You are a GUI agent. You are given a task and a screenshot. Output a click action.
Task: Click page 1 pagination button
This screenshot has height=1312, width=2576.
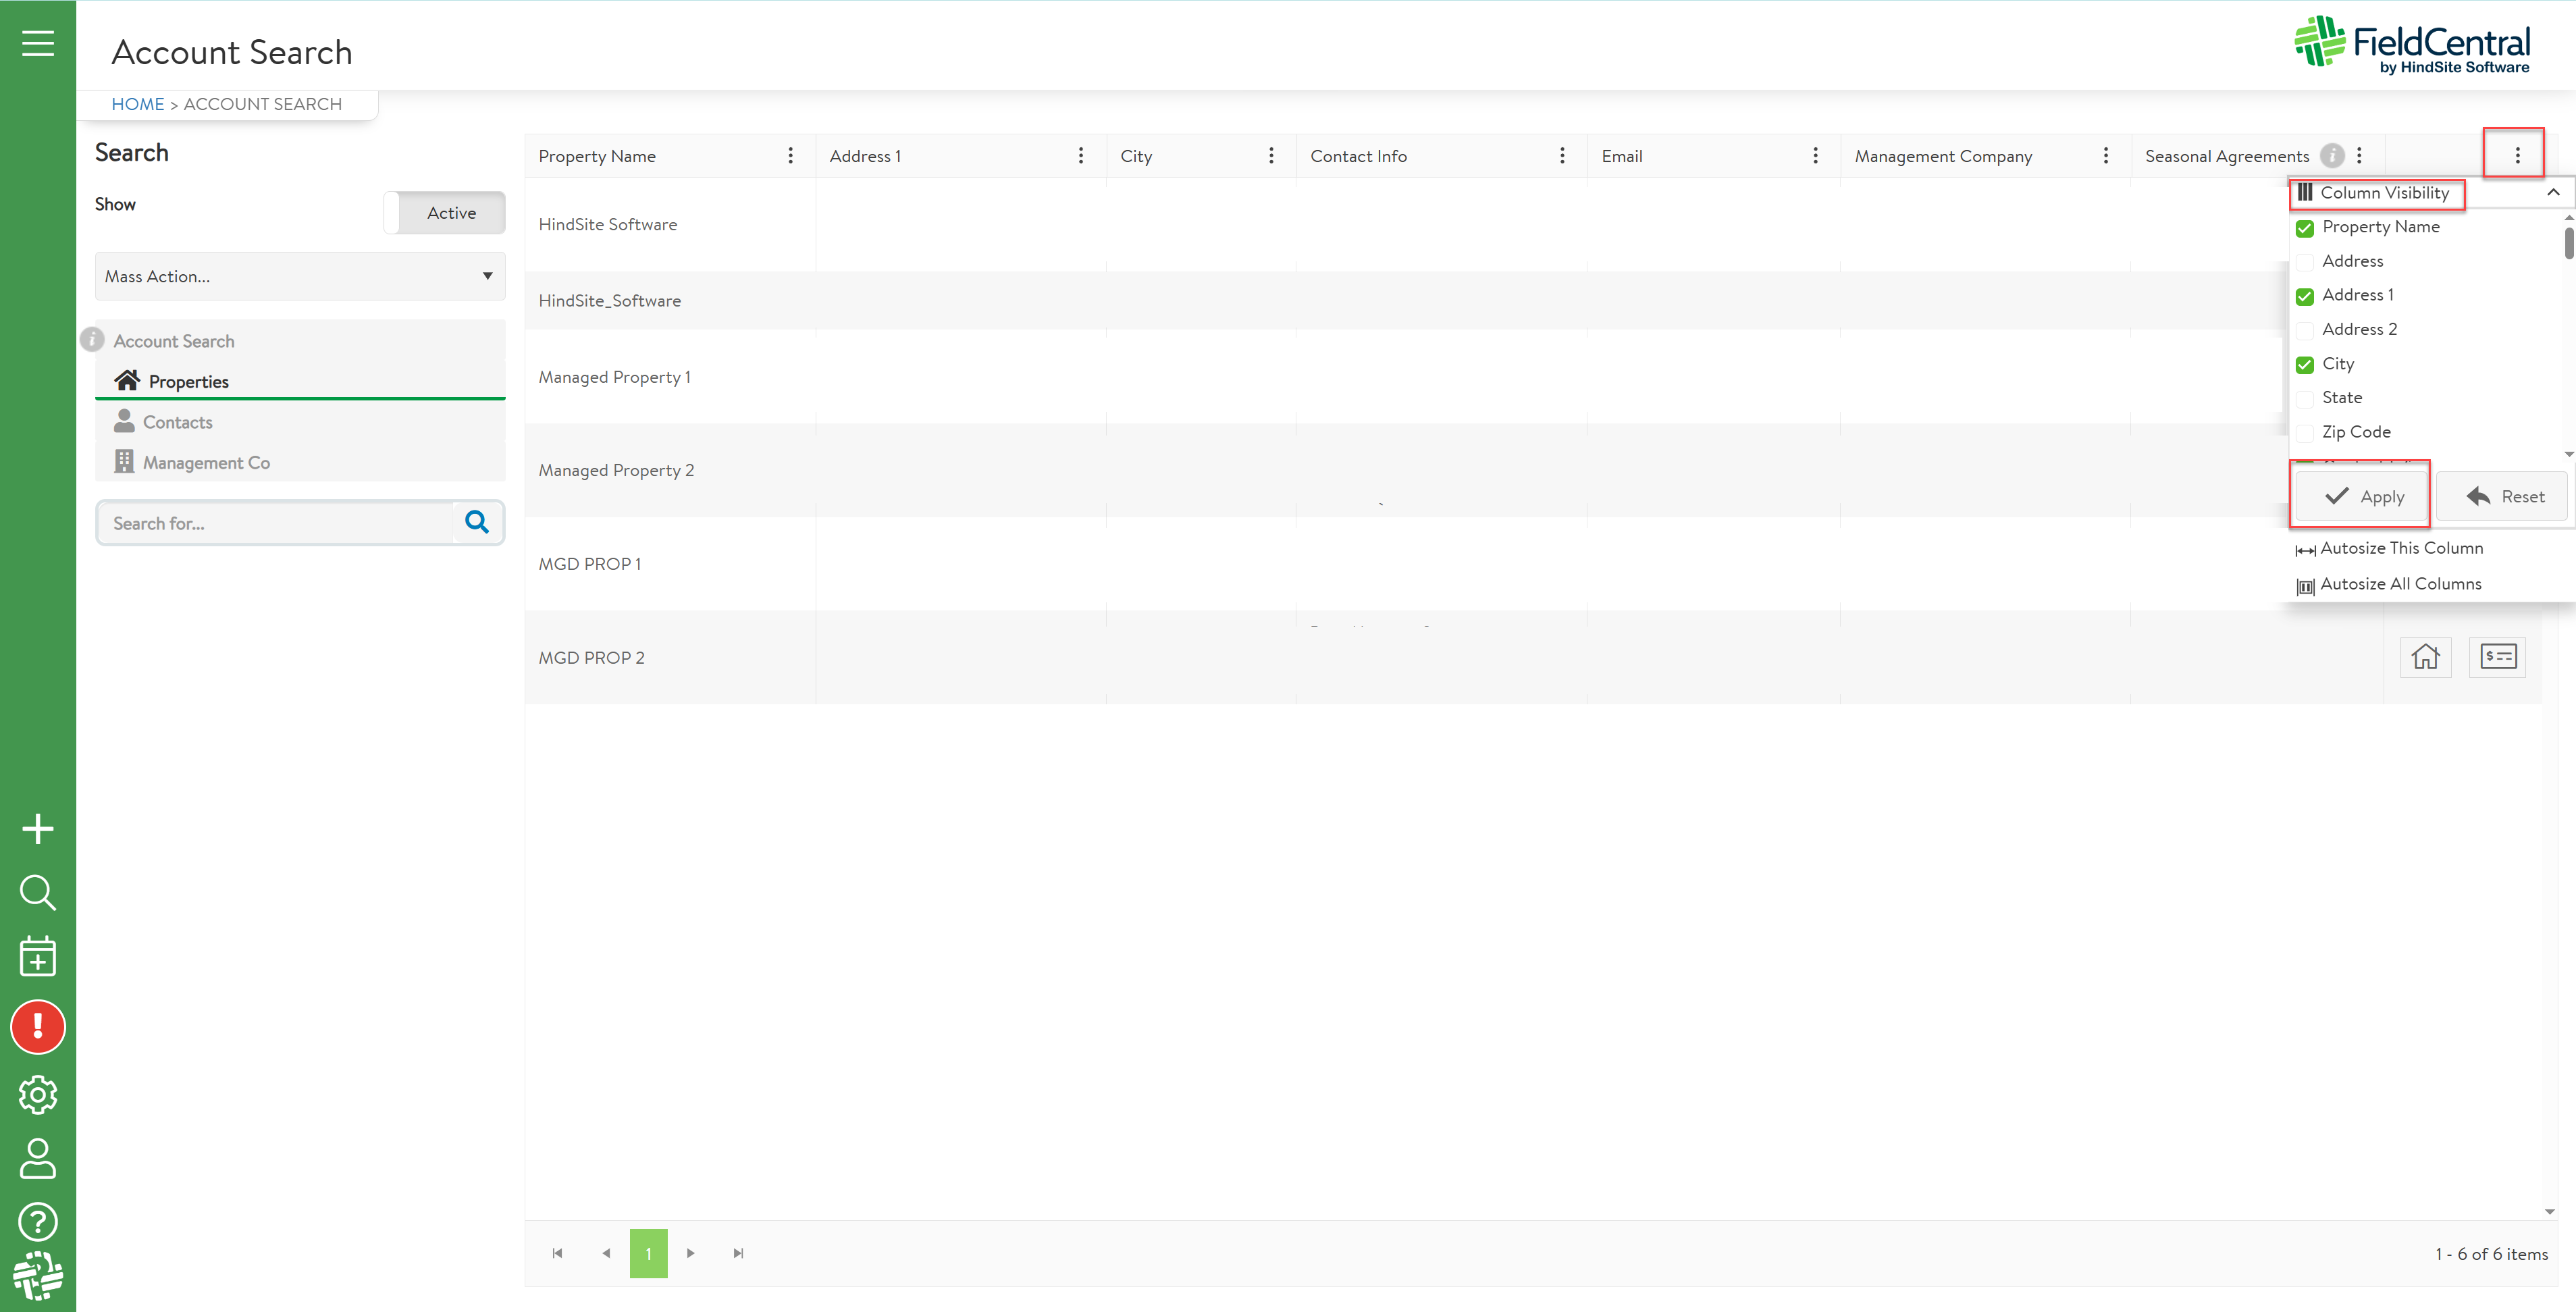click(x=648, y=1253)
